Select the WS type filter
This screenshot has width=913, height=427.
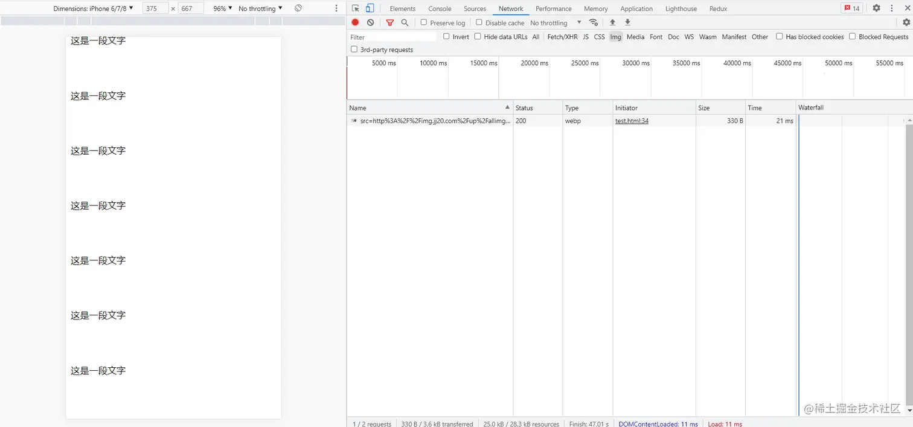[689, 37]
